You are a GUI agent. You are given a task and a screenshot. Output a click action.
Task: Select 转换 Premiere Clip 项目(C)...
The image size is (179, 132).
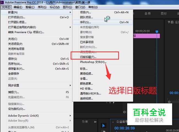click(x=37, y=32)
